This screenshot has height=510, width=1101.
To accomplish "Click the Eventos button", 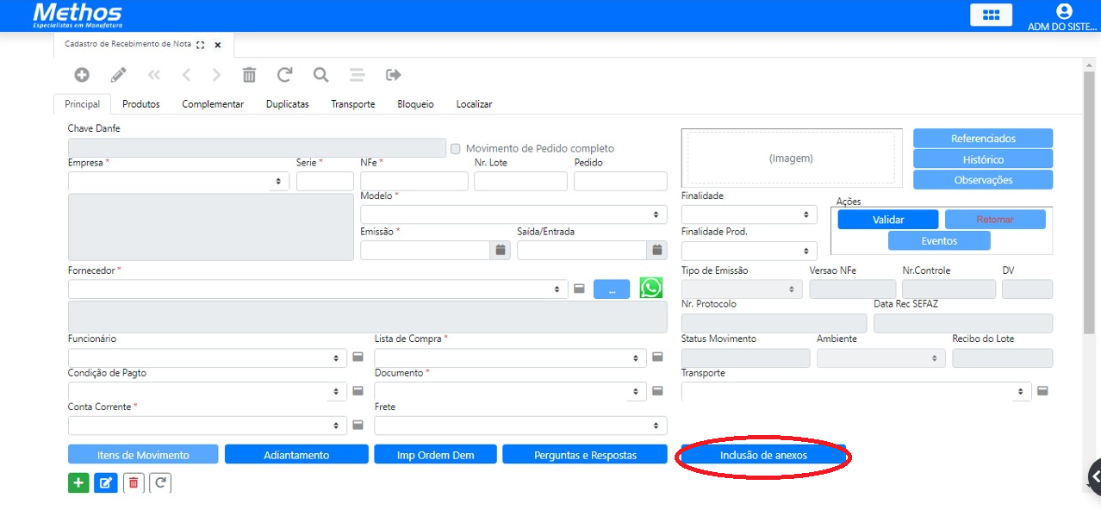I will (x=939, y=241).
